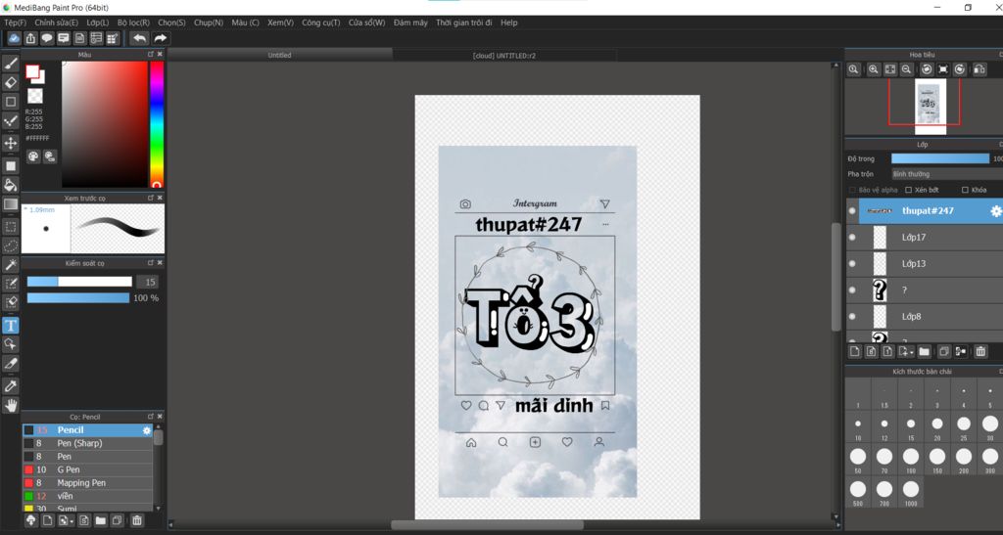Open Công cụ(T) menu
1003x535 pixels.
point(321,22)
